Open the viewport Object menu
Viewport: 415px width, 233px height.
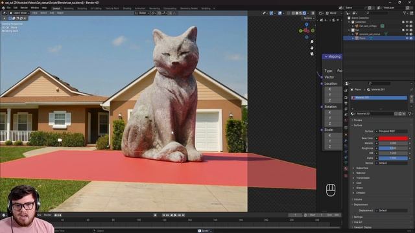tap(60, 13)
